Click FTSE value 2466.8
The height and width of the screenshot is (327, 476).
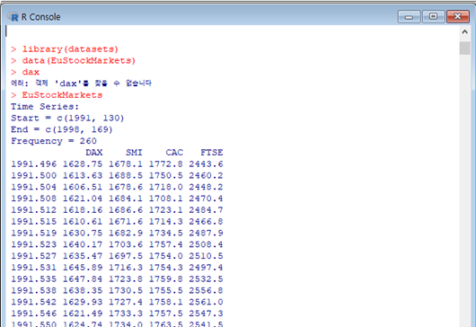[206, 222]
